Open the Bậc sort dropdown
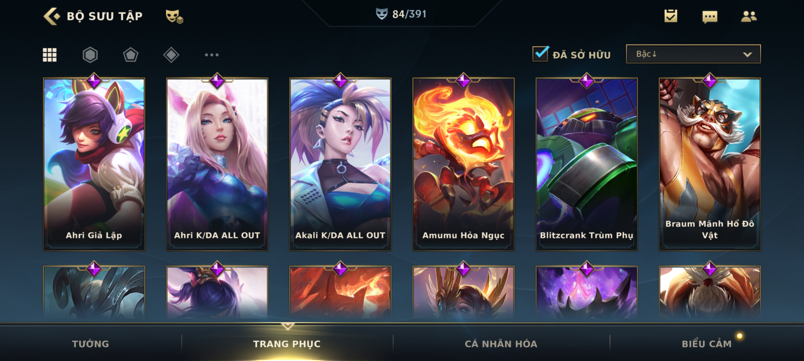The height and width of the screenshot is (361, 804). 693,54
